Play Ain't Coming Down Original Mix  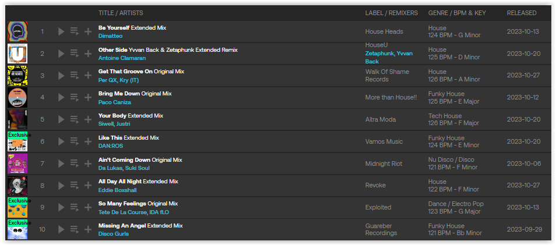pos(61,164)
